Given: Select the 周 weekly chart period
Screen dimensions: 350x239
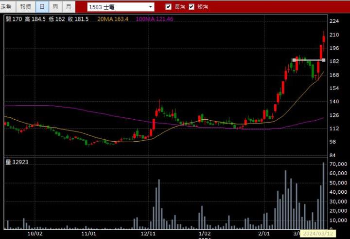Looking at the screenshot, I should pos(55,7).
